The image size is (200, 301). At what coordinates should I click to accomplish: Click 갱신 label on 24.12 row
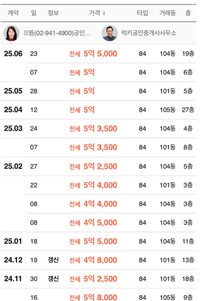(53, 260)
